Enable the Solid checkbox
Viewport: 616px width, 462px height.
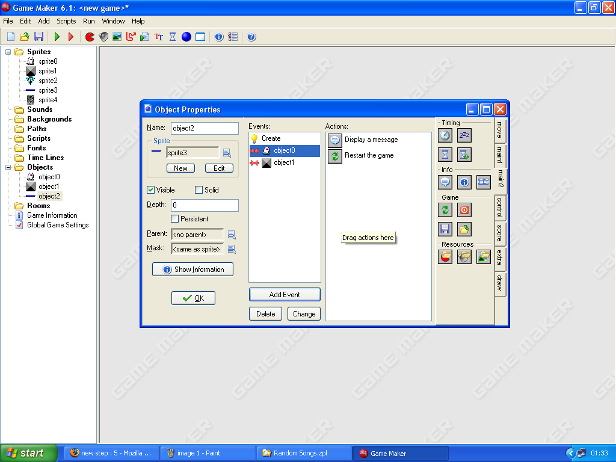pyautogui.click(x=199, y=190)
